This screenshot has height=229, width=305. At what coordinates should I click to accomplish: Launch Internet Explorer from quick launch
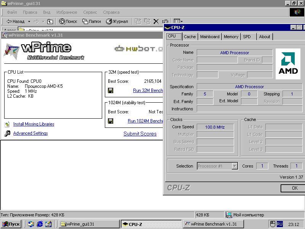pyautogui.click(x=40, y=224)
